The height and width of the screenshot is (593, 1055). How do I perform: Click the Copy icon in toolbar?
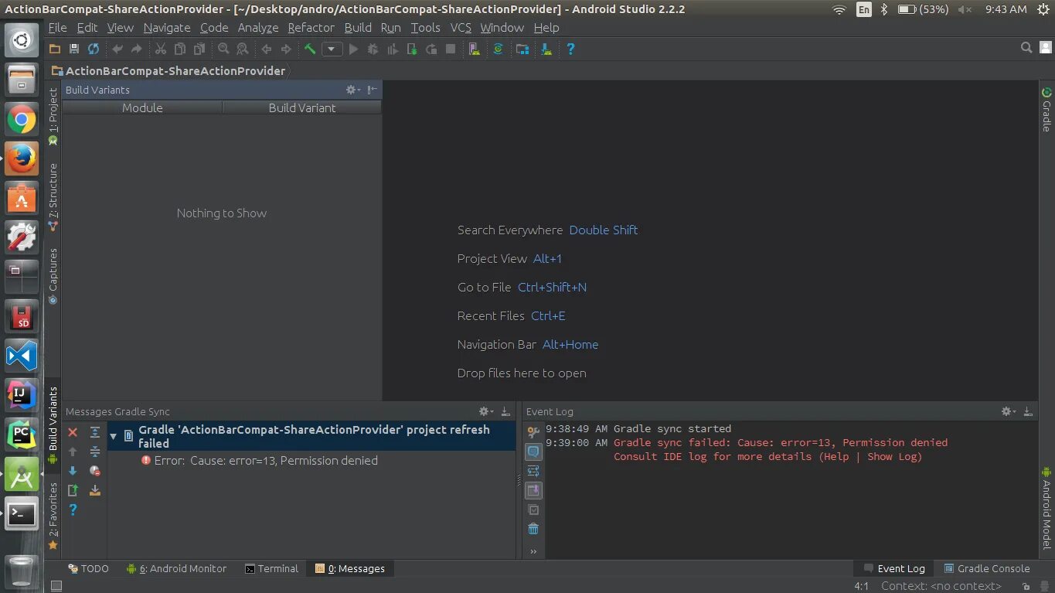(180, 49)
